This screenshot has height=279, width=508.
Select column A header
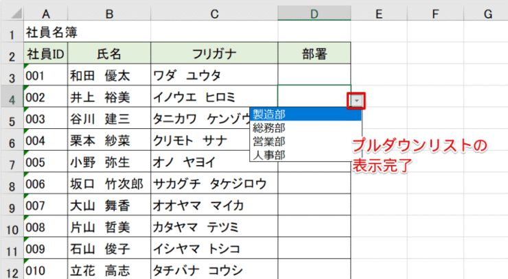(x=46, y=14)
